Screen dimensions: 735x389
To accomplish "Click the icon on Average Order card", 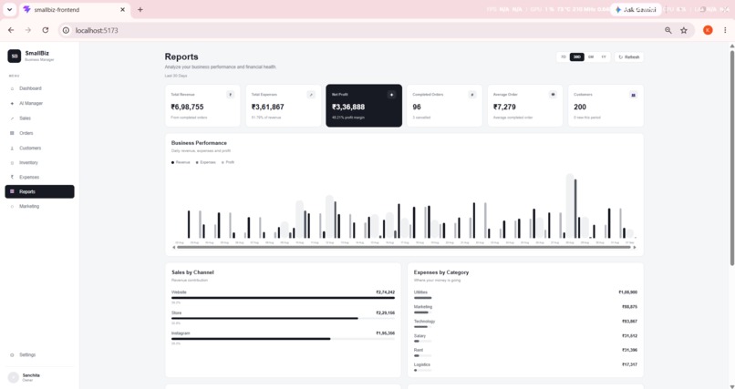I will point(553,95).
